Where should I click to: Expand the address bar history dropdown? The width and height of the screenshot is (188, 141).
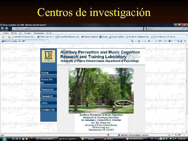134,29
